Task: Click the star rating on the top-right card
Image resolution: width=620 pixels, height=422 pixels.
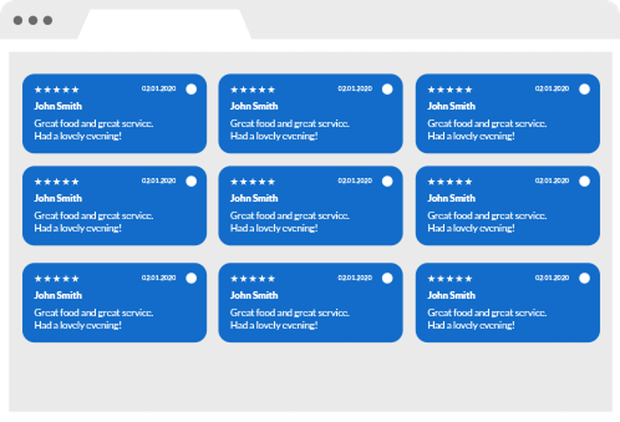Action: click(x=450, y=90)
